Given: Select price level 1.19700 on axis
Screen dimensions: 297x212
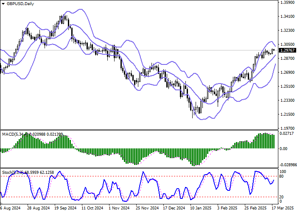Looking at the screenshot, I should point(287,128).
